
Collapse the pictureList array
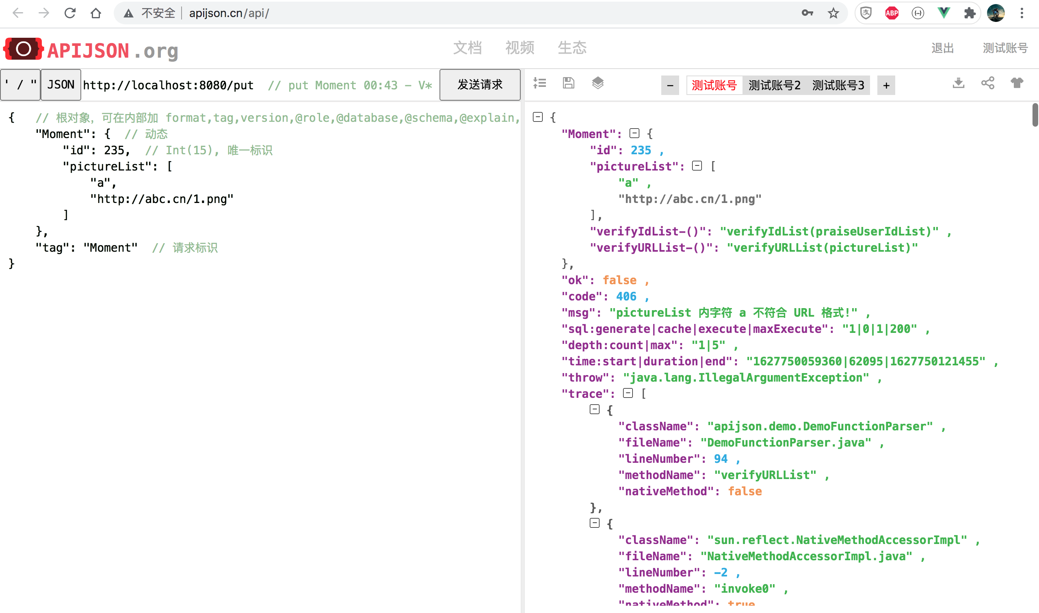pyautogui.click(x=697, y=166)
